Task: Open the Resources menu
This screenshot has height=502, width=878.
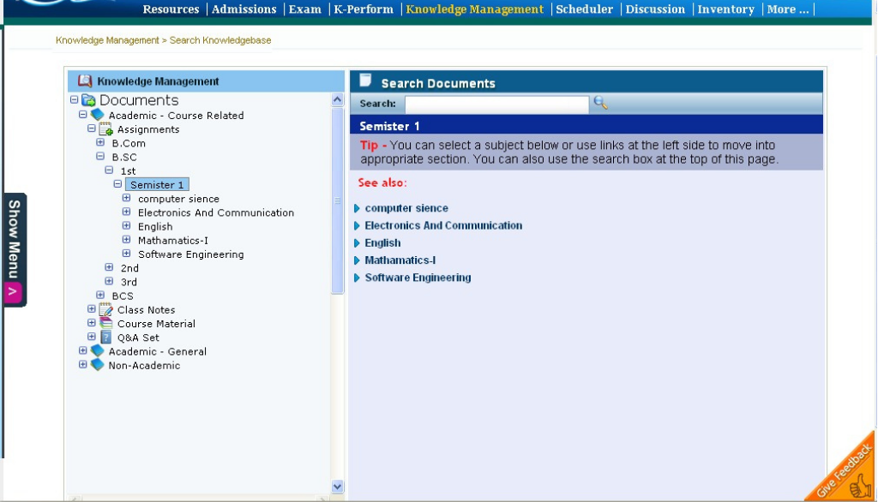Action: pos(171,9)
